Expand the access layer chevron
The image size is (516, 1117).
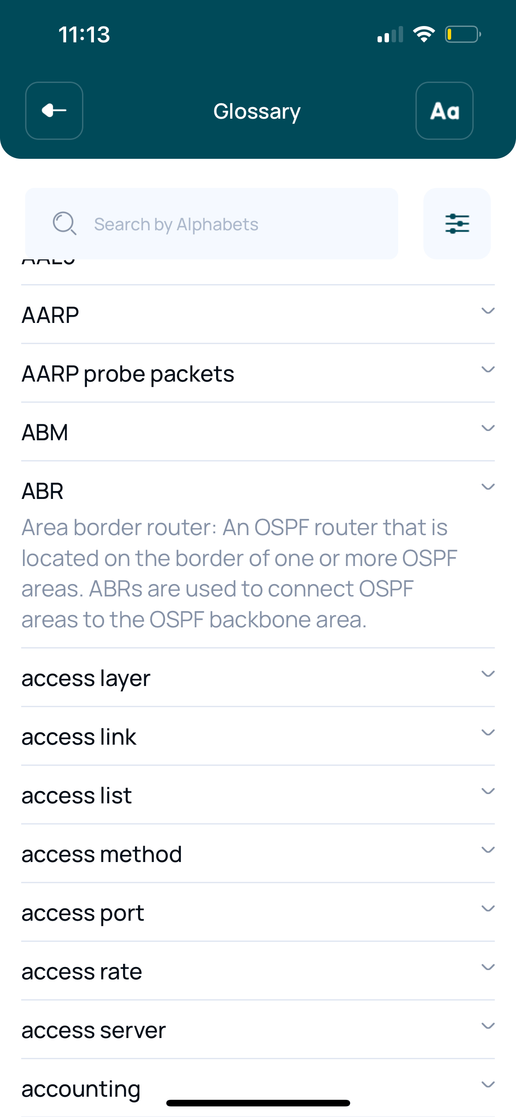tap(488, 674)
